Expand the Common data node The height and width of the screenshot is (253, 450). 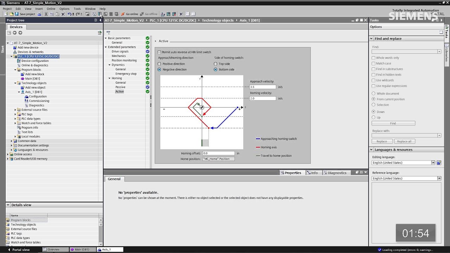(x=11, y=141)
